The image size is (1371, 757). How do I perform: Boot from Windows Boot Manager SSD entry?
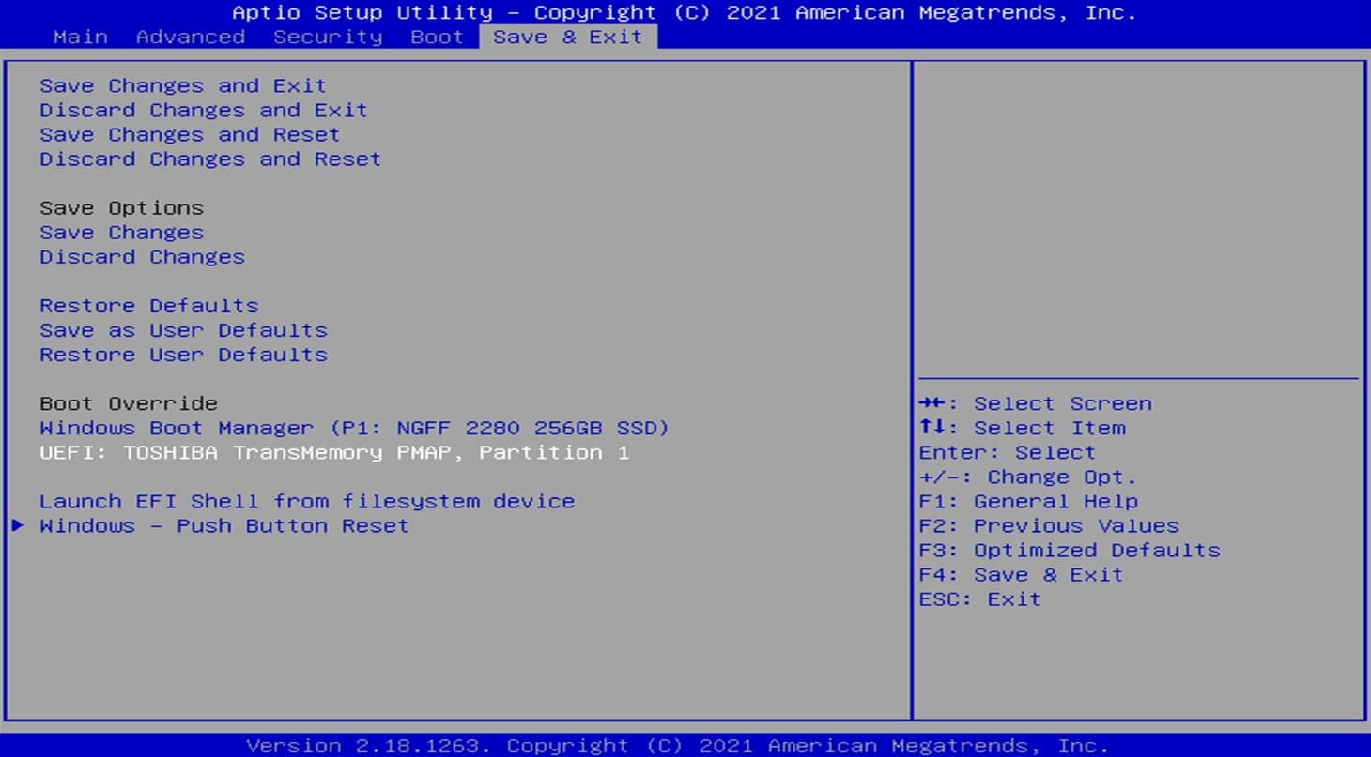pos(354,427)
